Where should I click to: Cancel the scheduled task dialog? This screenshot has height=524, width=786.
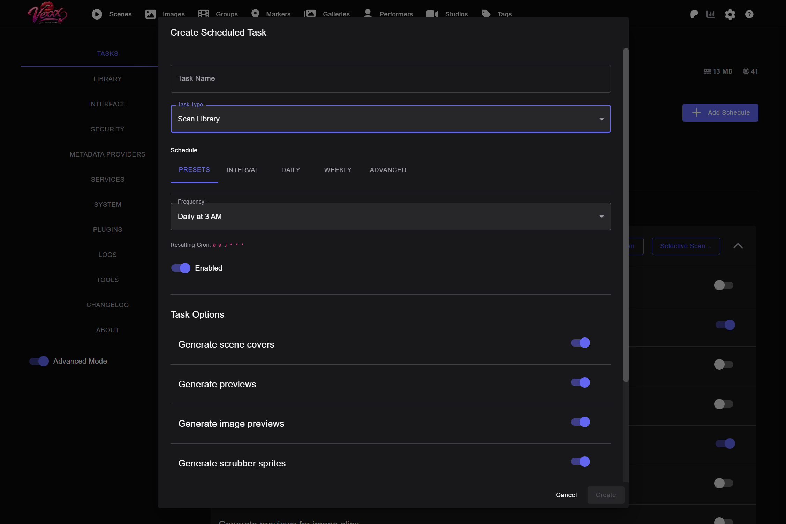pyautogui.click(x=566, y=495)
